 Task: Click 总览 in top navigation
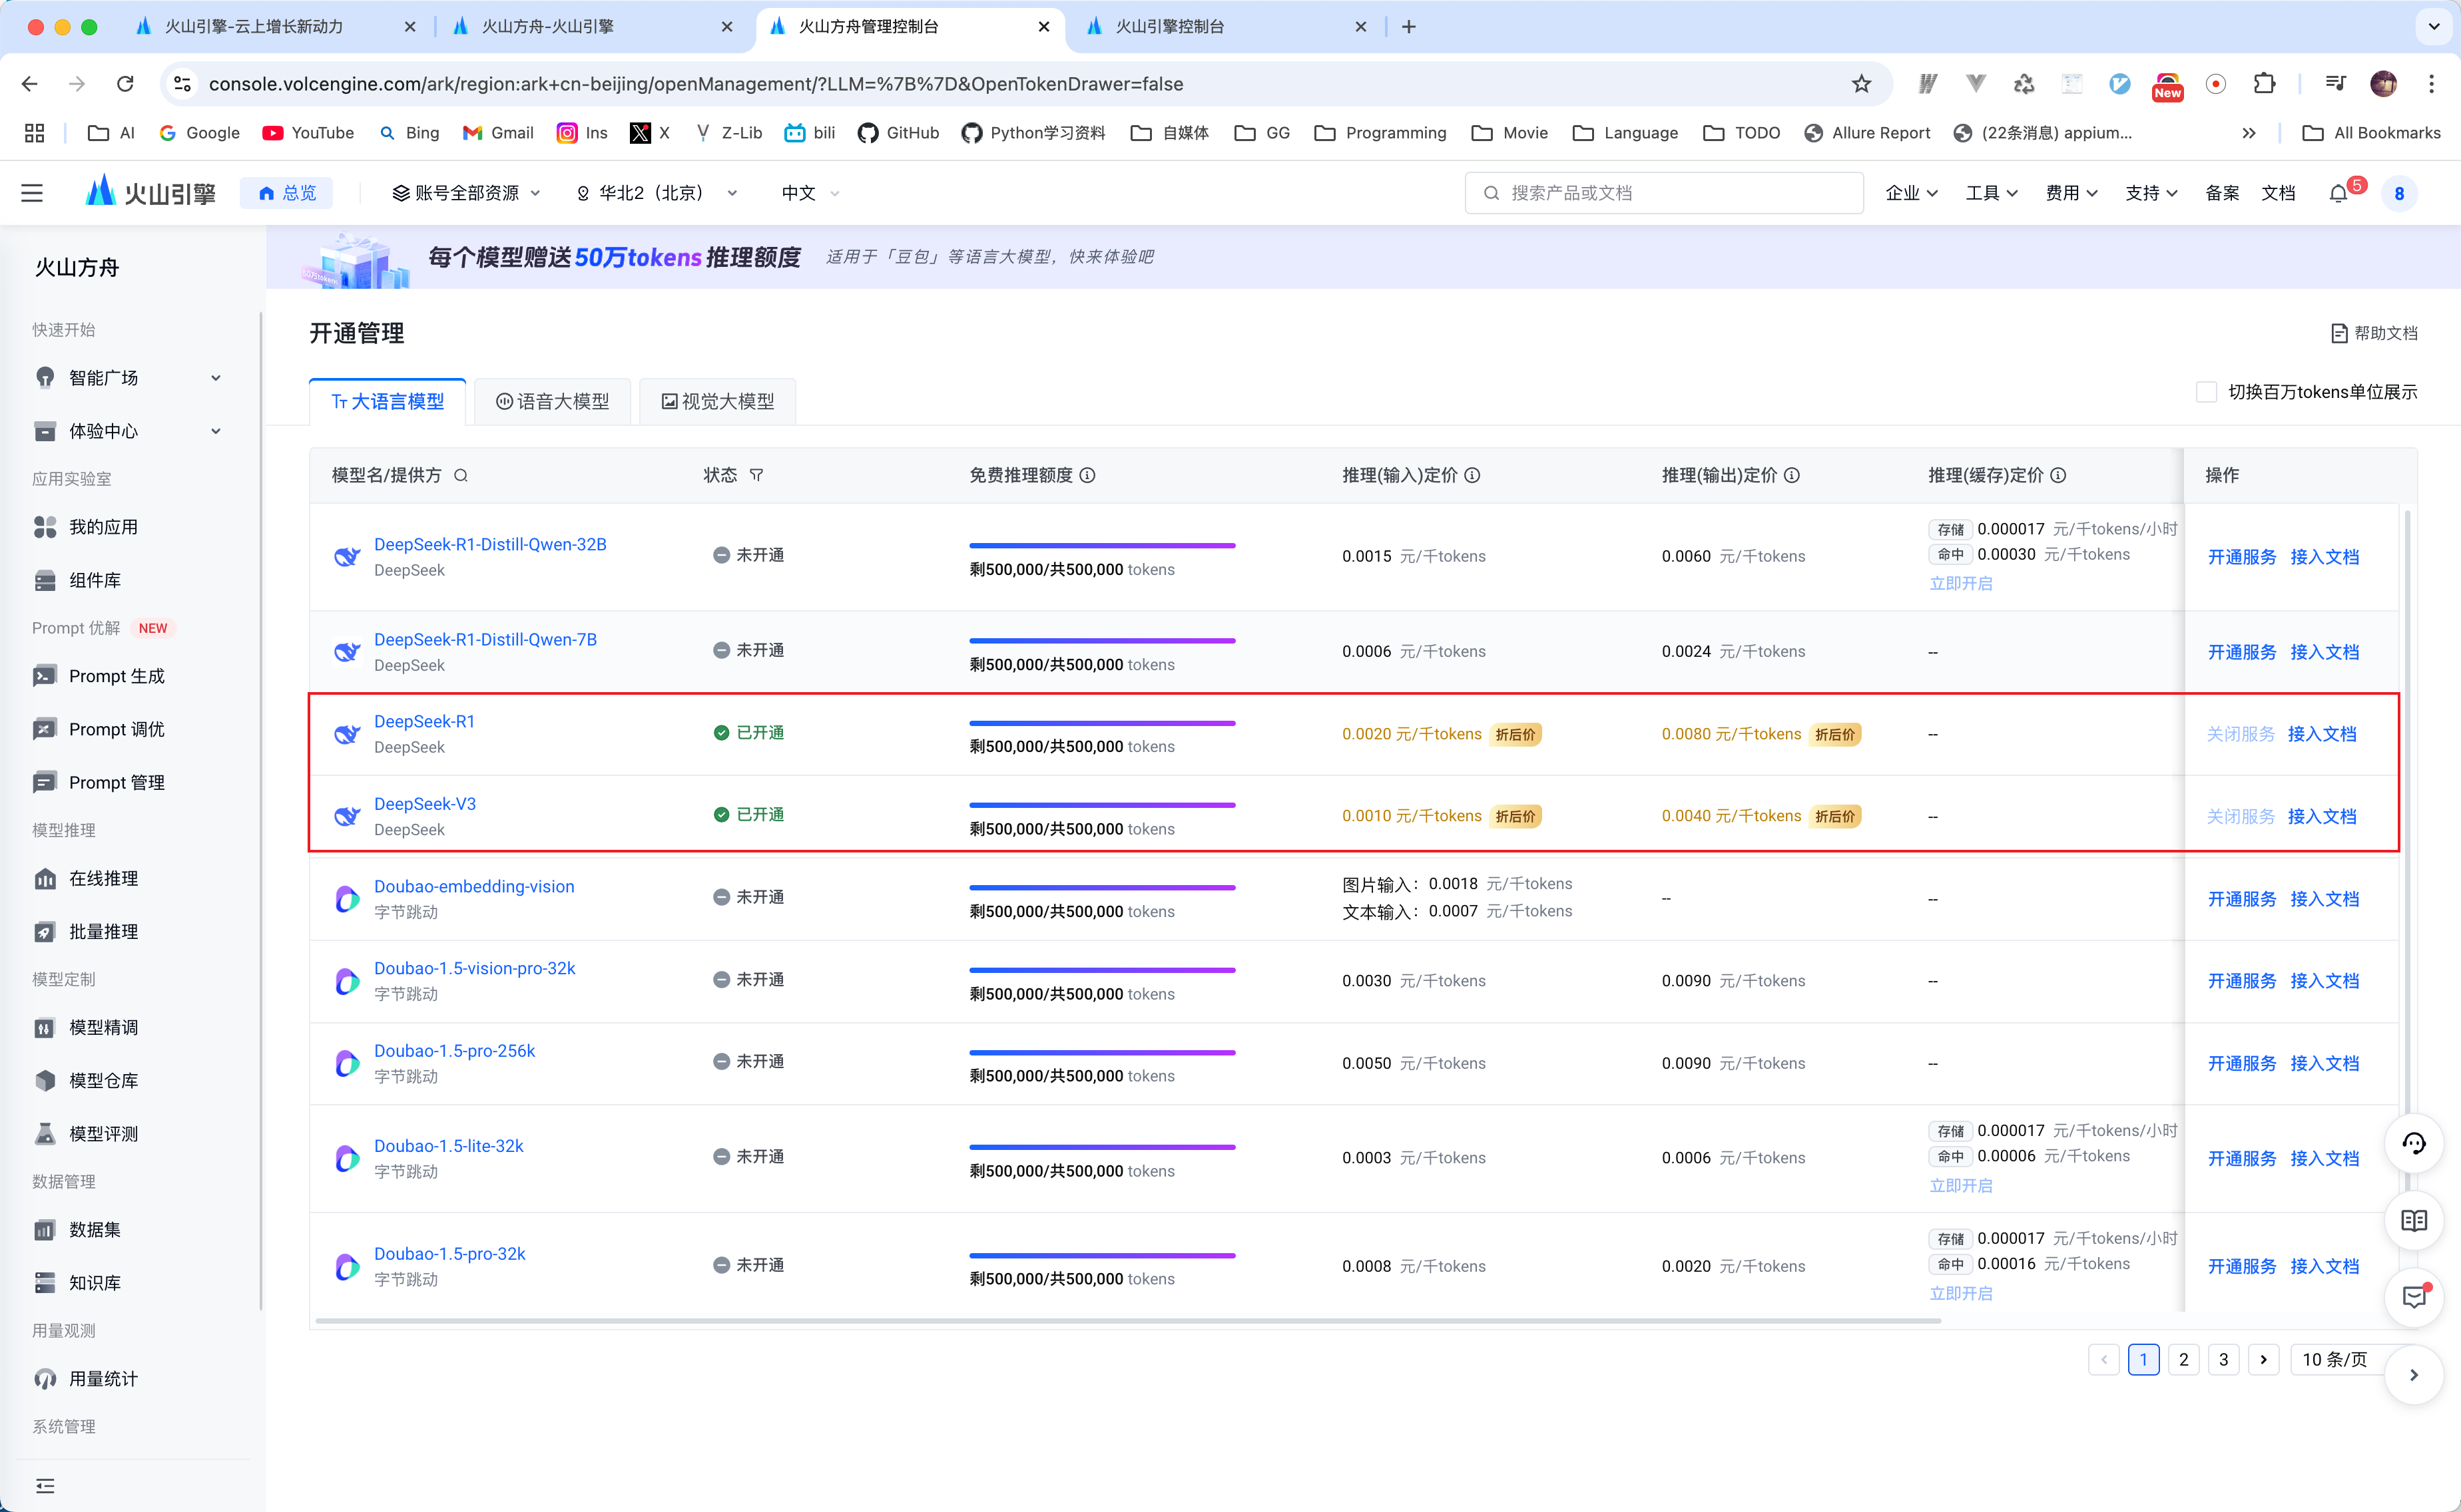coord(287,193)
